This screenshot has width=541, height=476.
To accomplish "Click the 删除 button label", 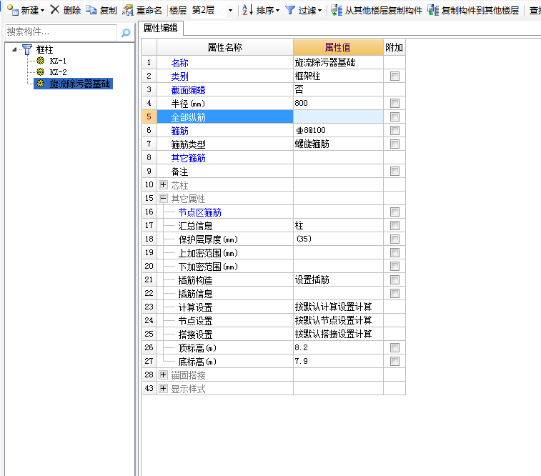I will click(72, 10).
